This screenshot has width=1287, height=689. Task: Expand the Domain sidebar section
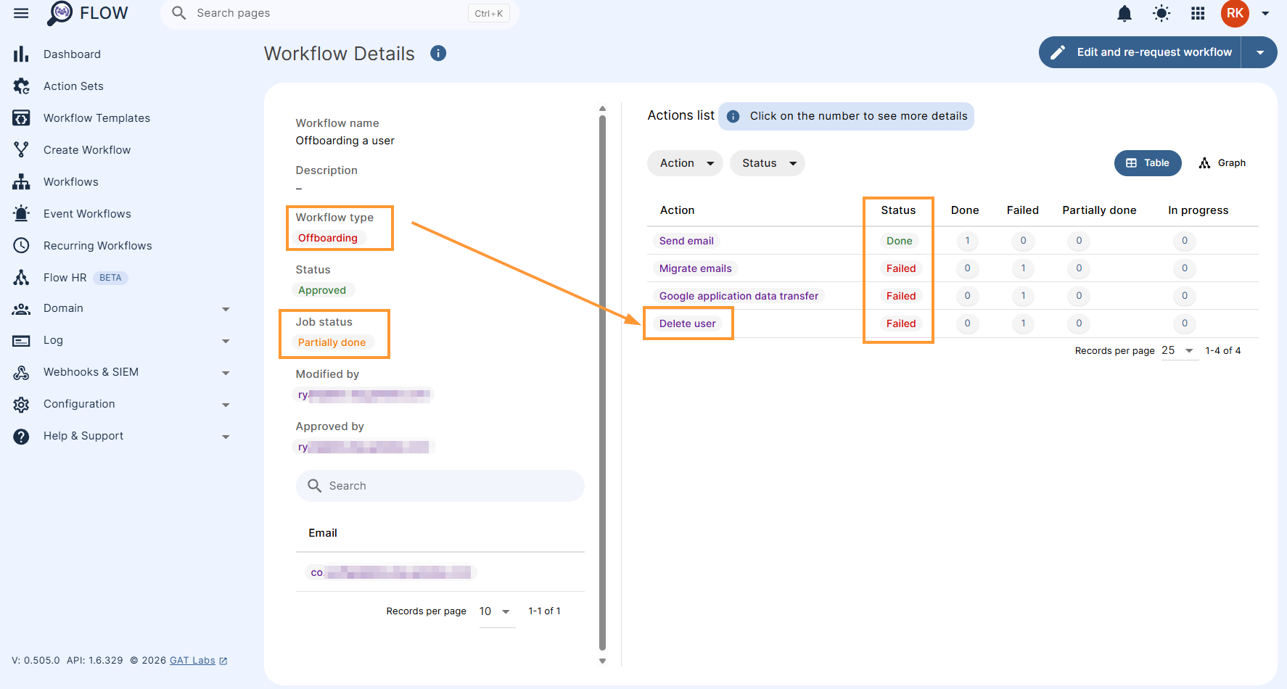pyautogui.click(x=226, y=309)
